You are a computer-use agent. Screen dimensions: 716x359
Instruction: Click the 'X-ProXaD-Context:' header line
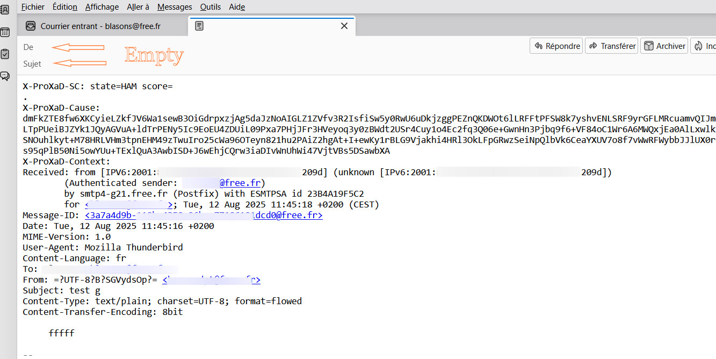pyautogui.click(x=67, y=162)
